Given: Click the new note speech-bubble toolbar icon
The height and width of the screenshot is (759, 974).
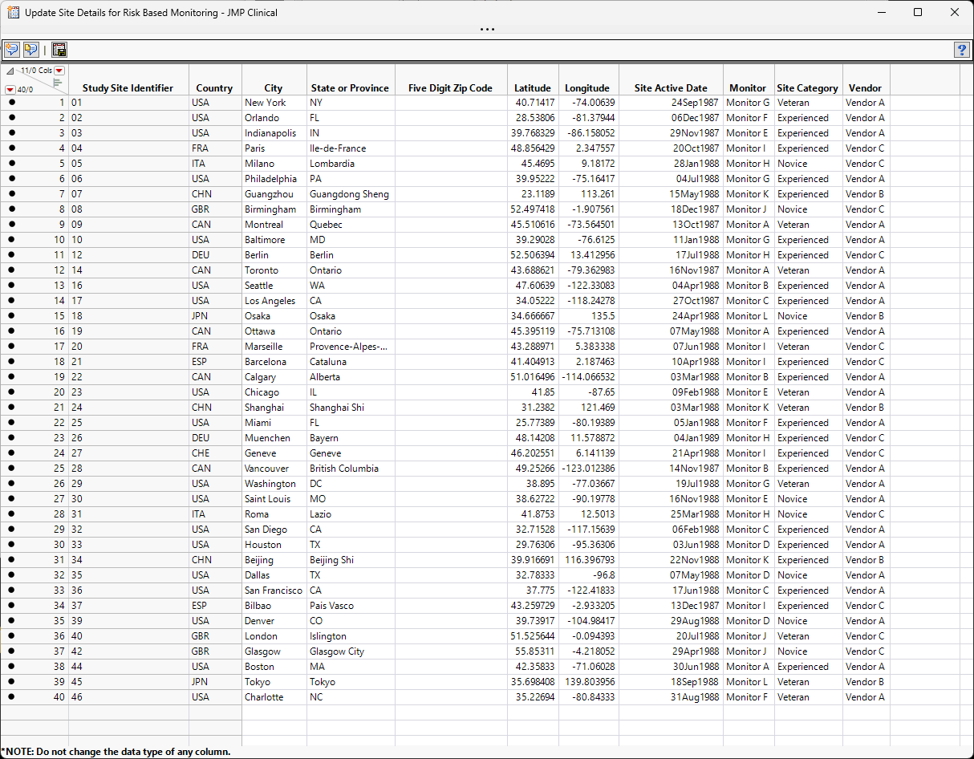Looking at the screenshot, I should [12, 50].
